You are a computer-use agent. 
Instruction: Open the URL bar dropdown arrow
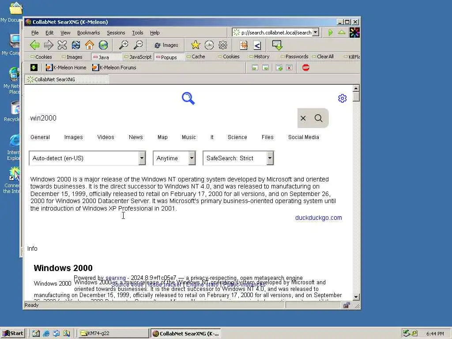[x=316, y=32]
